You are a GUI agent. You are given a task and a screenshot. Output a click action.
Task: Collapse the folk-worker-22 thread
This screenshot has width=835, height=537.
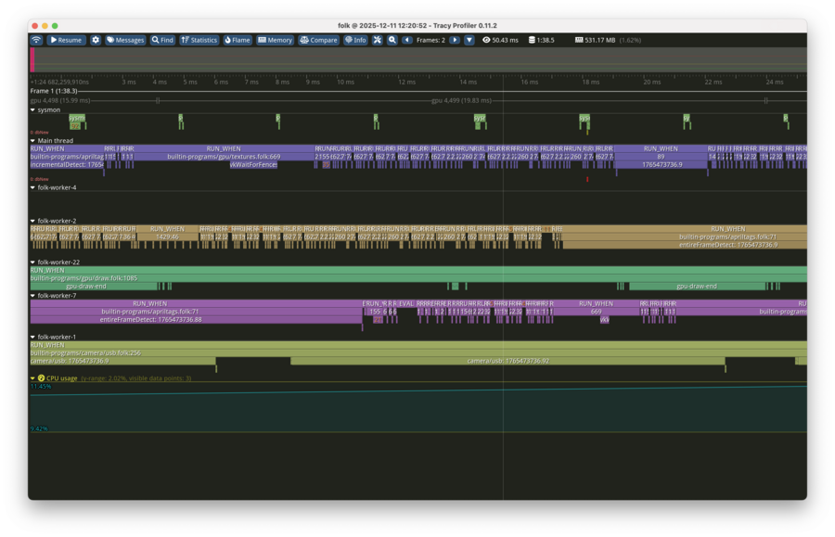(x=33, y=262)
